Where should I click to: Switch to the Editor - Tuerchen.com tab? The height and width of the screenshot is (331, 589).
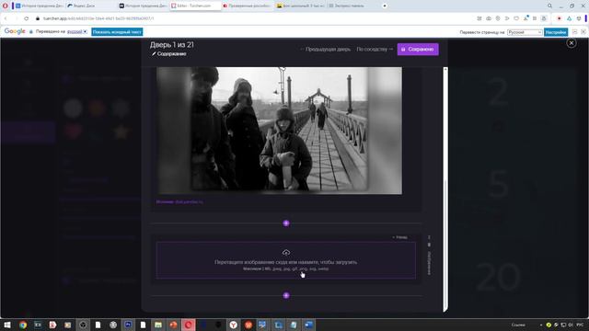(195, 6)
